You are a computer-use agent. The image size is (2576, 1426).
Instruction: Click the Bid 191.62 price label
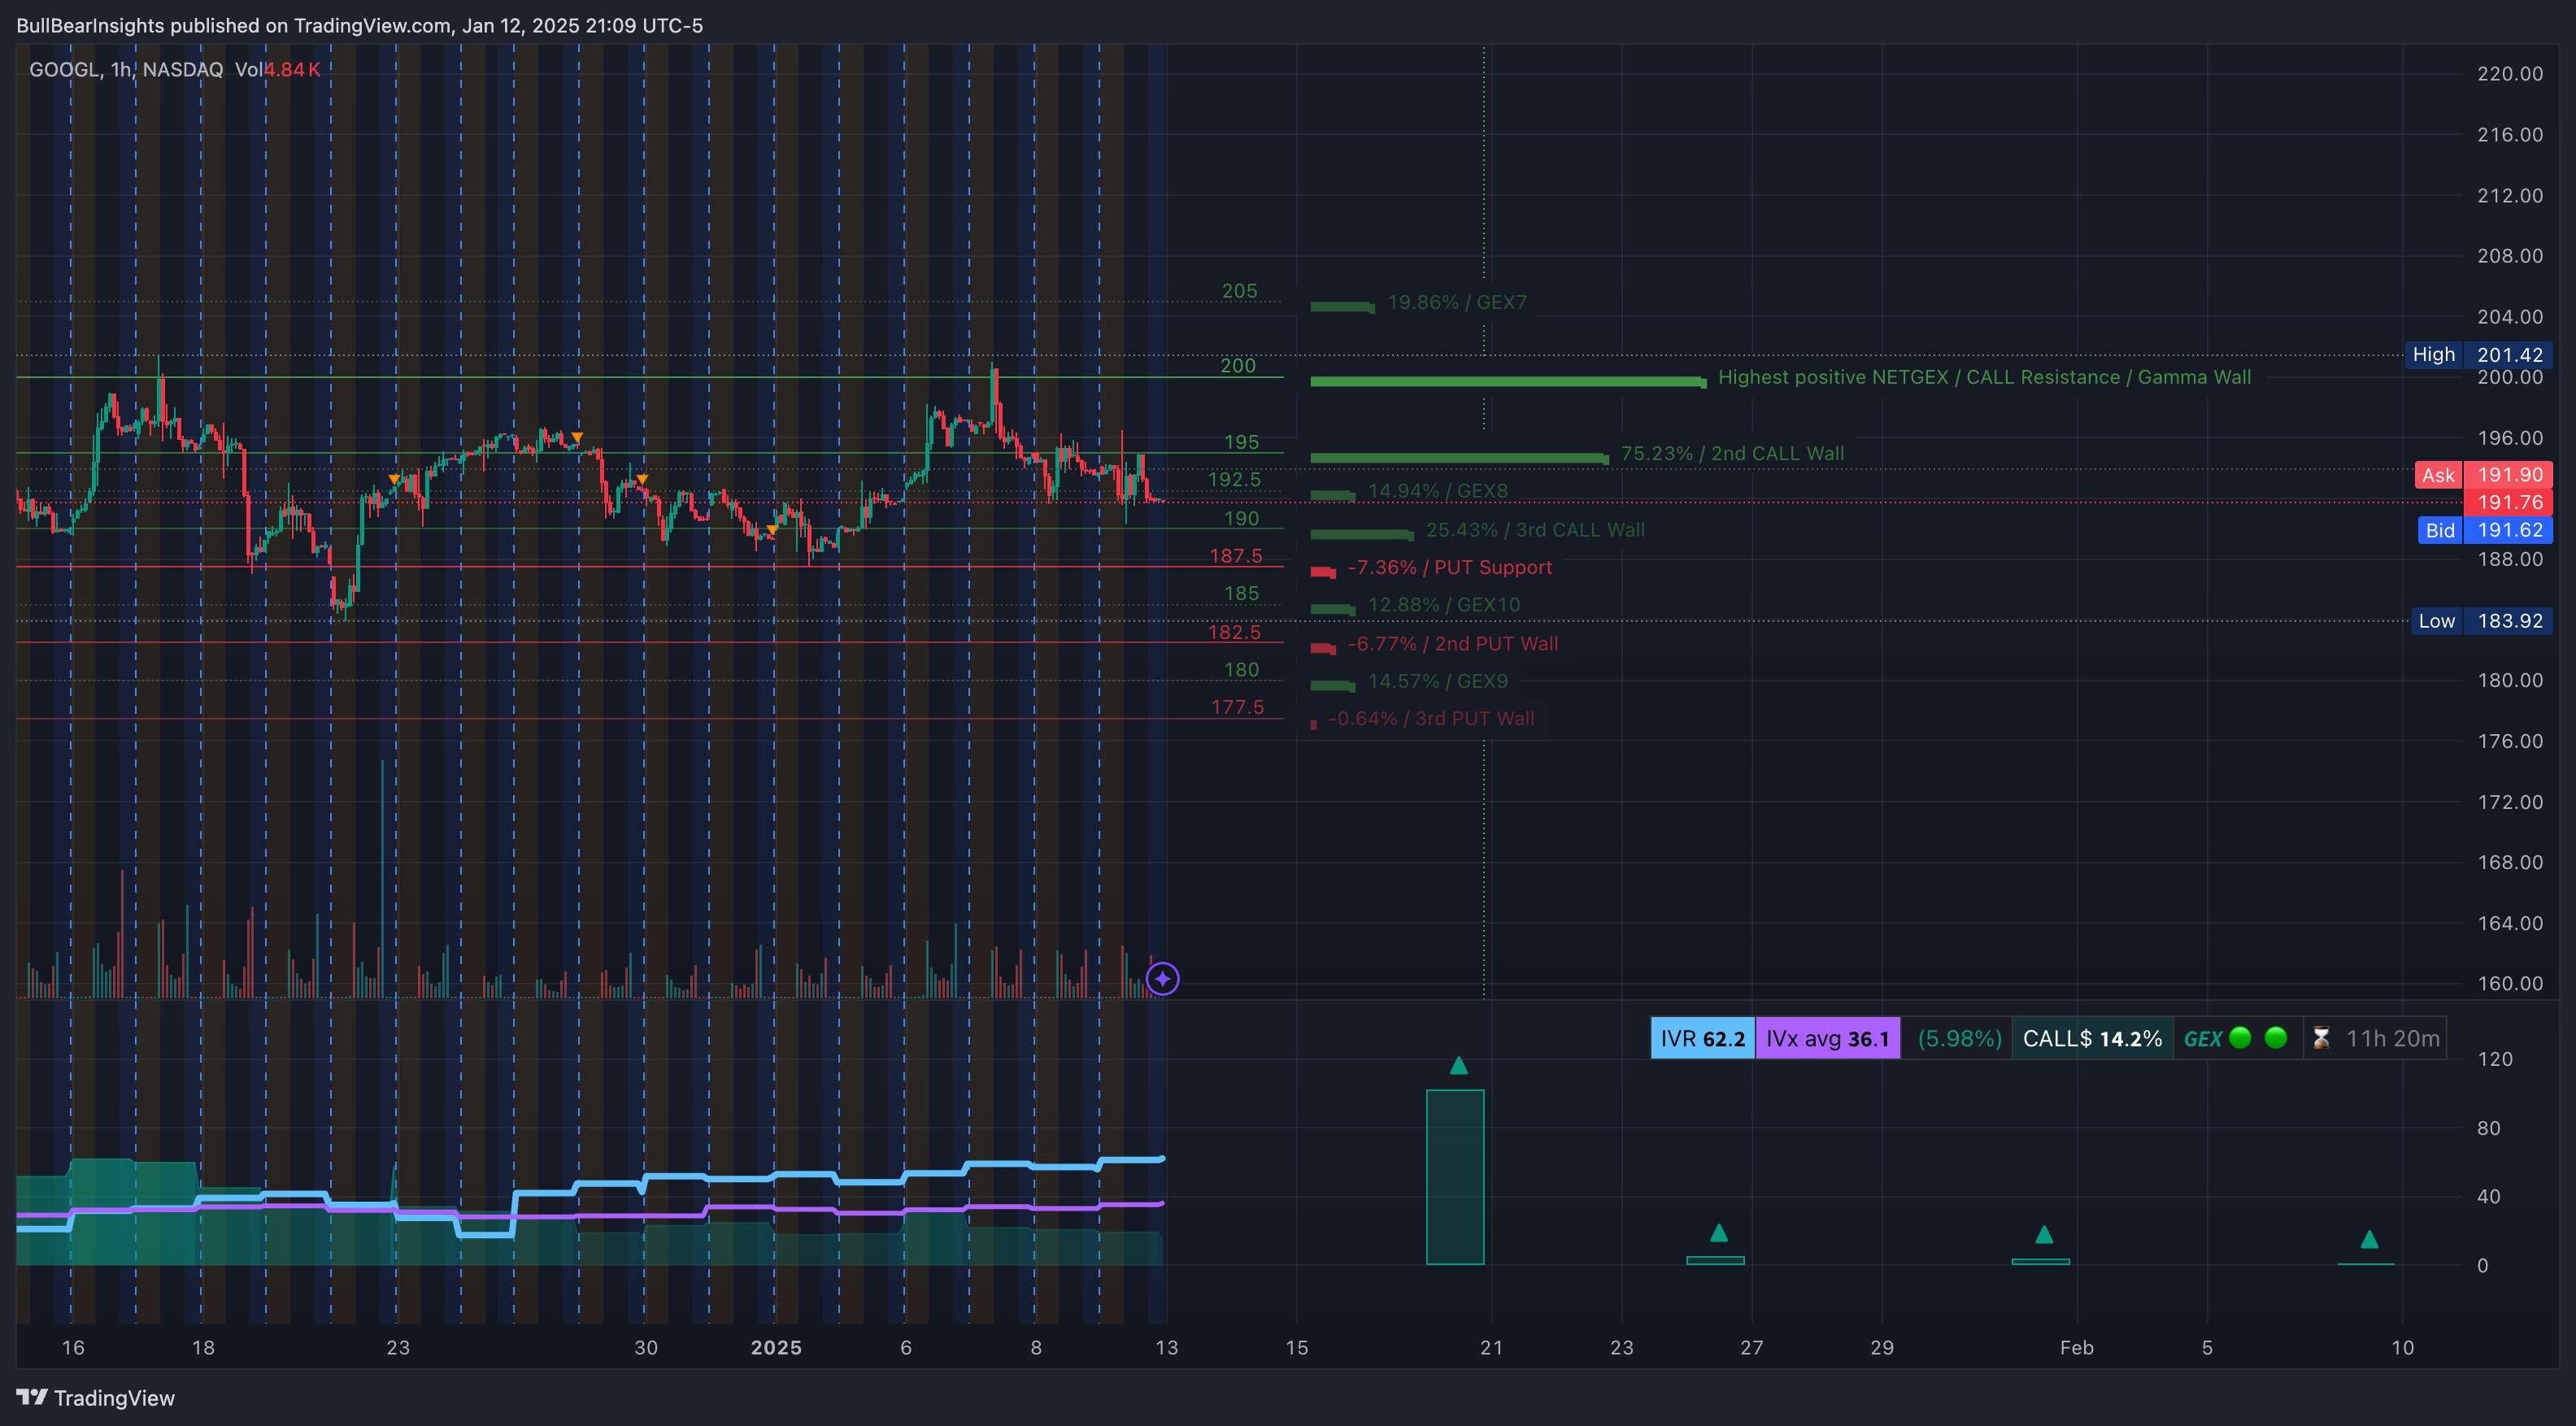2484,530
